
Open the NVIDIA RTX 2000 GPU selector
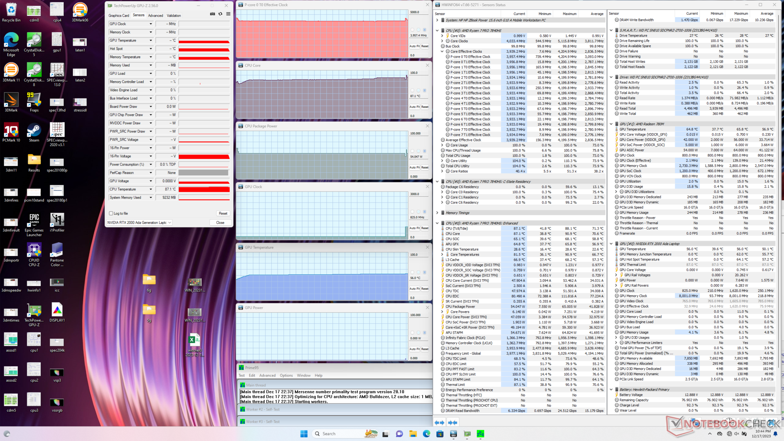[139, 223]
